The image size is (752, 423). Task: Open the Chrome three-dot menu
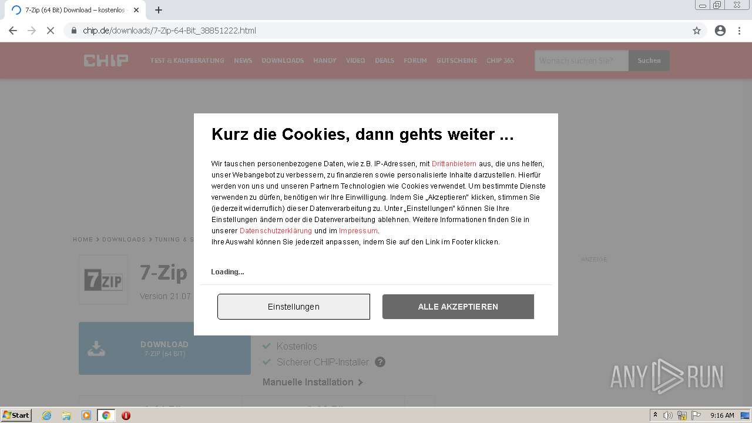tap(740, 31)
